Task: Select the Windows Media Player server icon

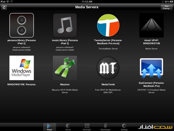Action: [x=21, y=68]
